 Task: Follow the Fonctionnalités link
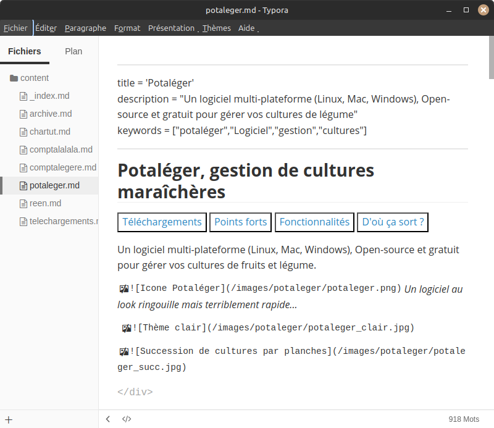coord(314,222)
